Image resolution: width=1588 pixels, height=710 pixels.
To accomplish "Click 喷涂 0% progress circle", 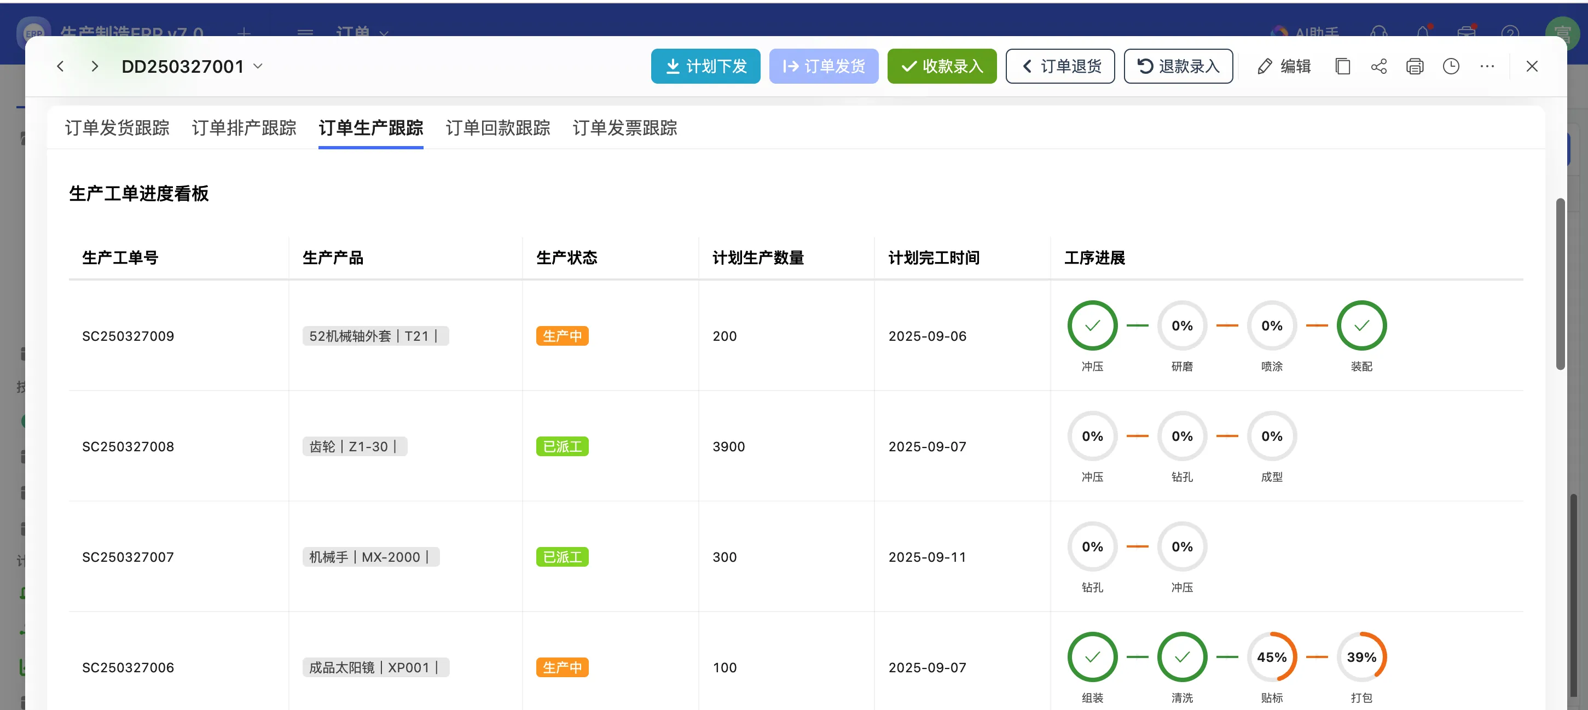I will 1272,325.
